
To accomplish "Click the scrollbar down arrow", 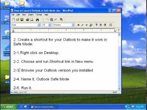I will point(119,89).
